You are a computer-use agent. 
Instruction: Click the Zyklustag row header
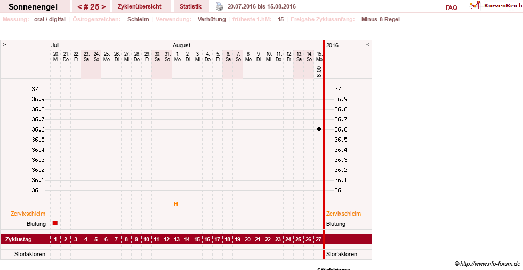[x=18, y=239]
